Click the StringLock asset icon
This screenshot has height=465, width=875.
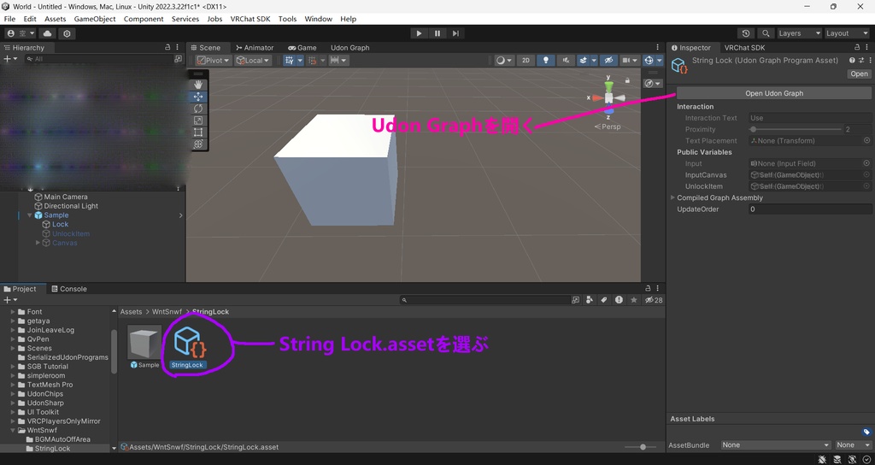coord(190,342)
